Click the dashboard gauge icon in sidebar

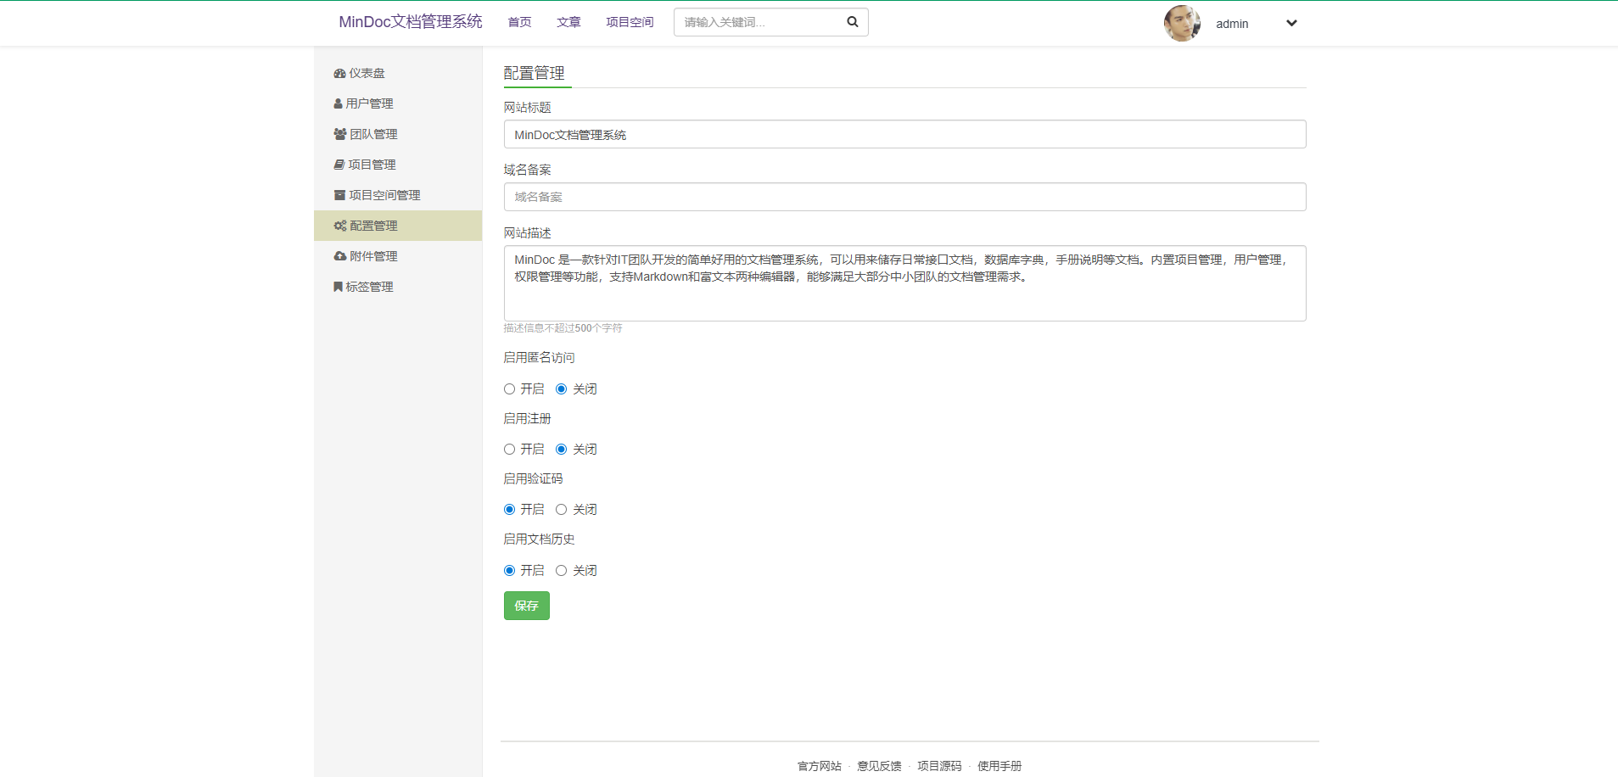339,74
